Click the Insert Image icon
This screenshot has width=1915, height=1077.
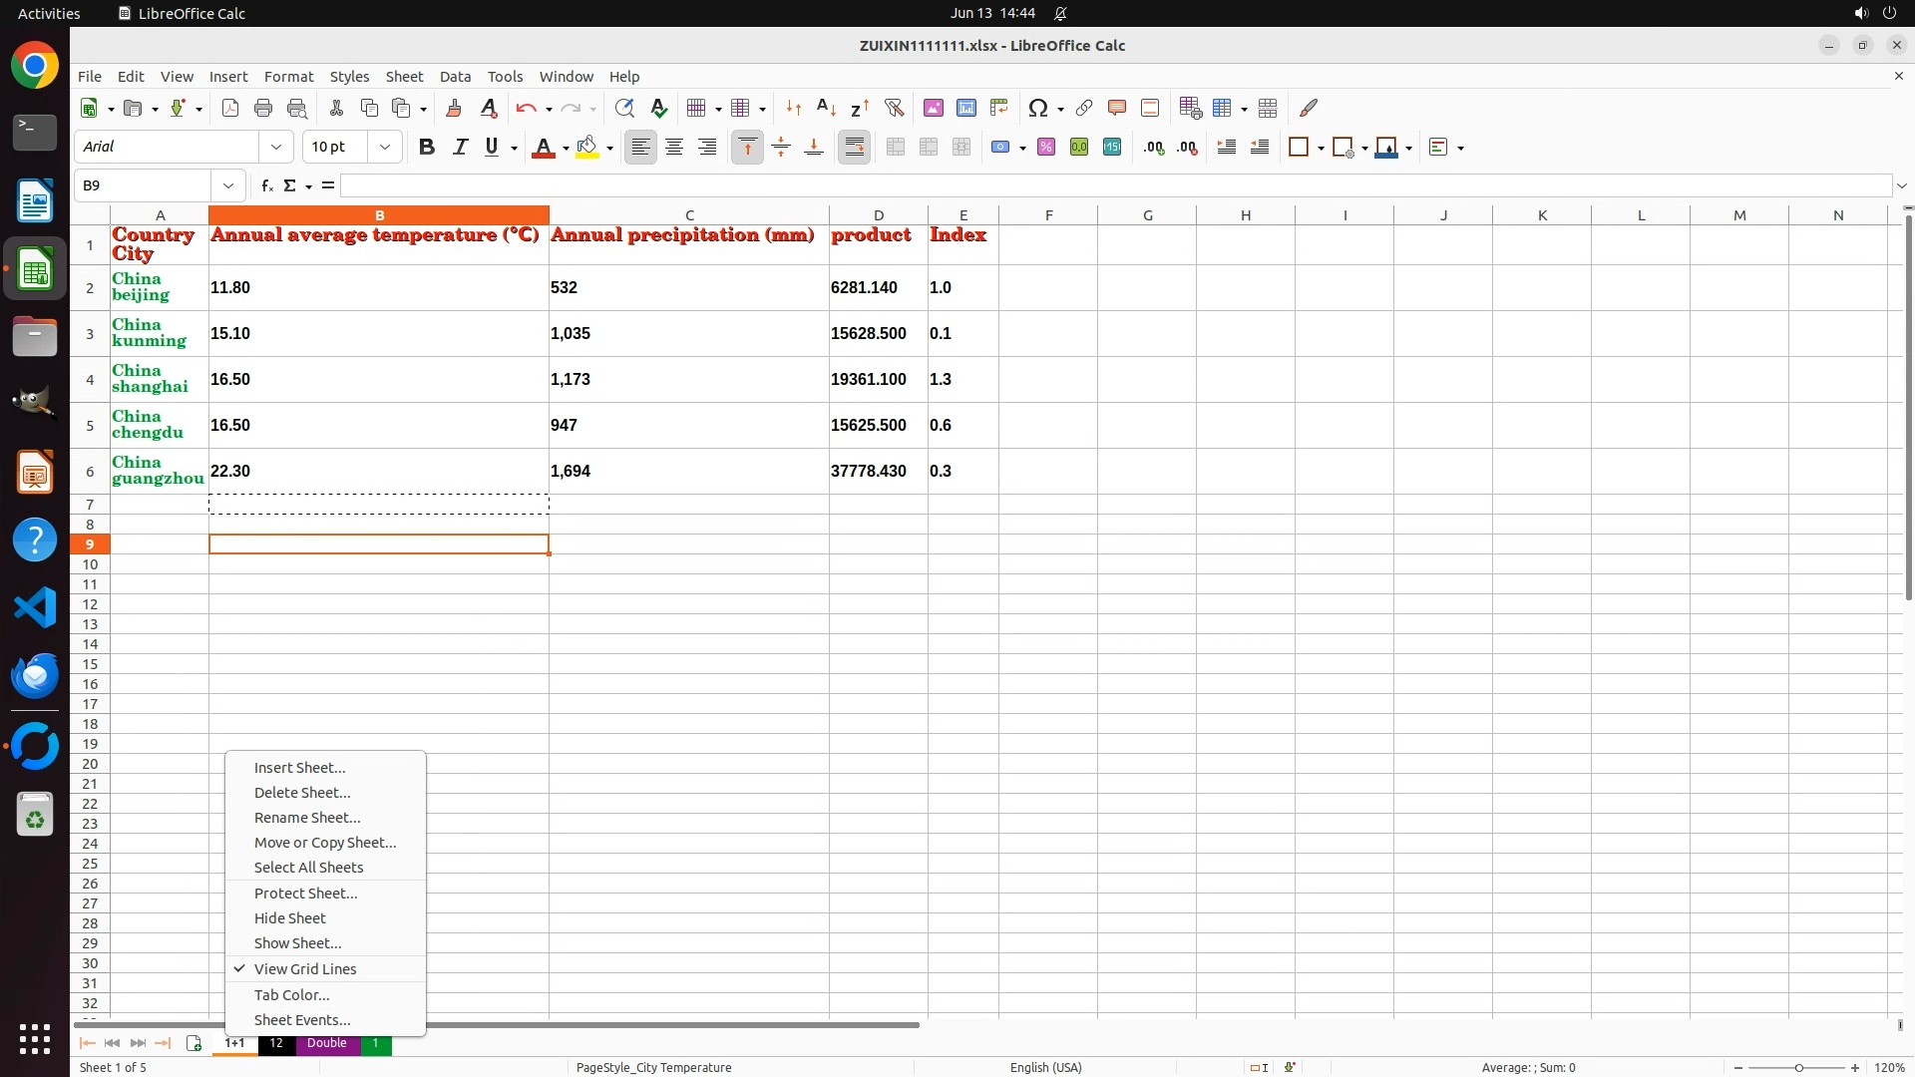pyautogui.click(x=934, y=108)
